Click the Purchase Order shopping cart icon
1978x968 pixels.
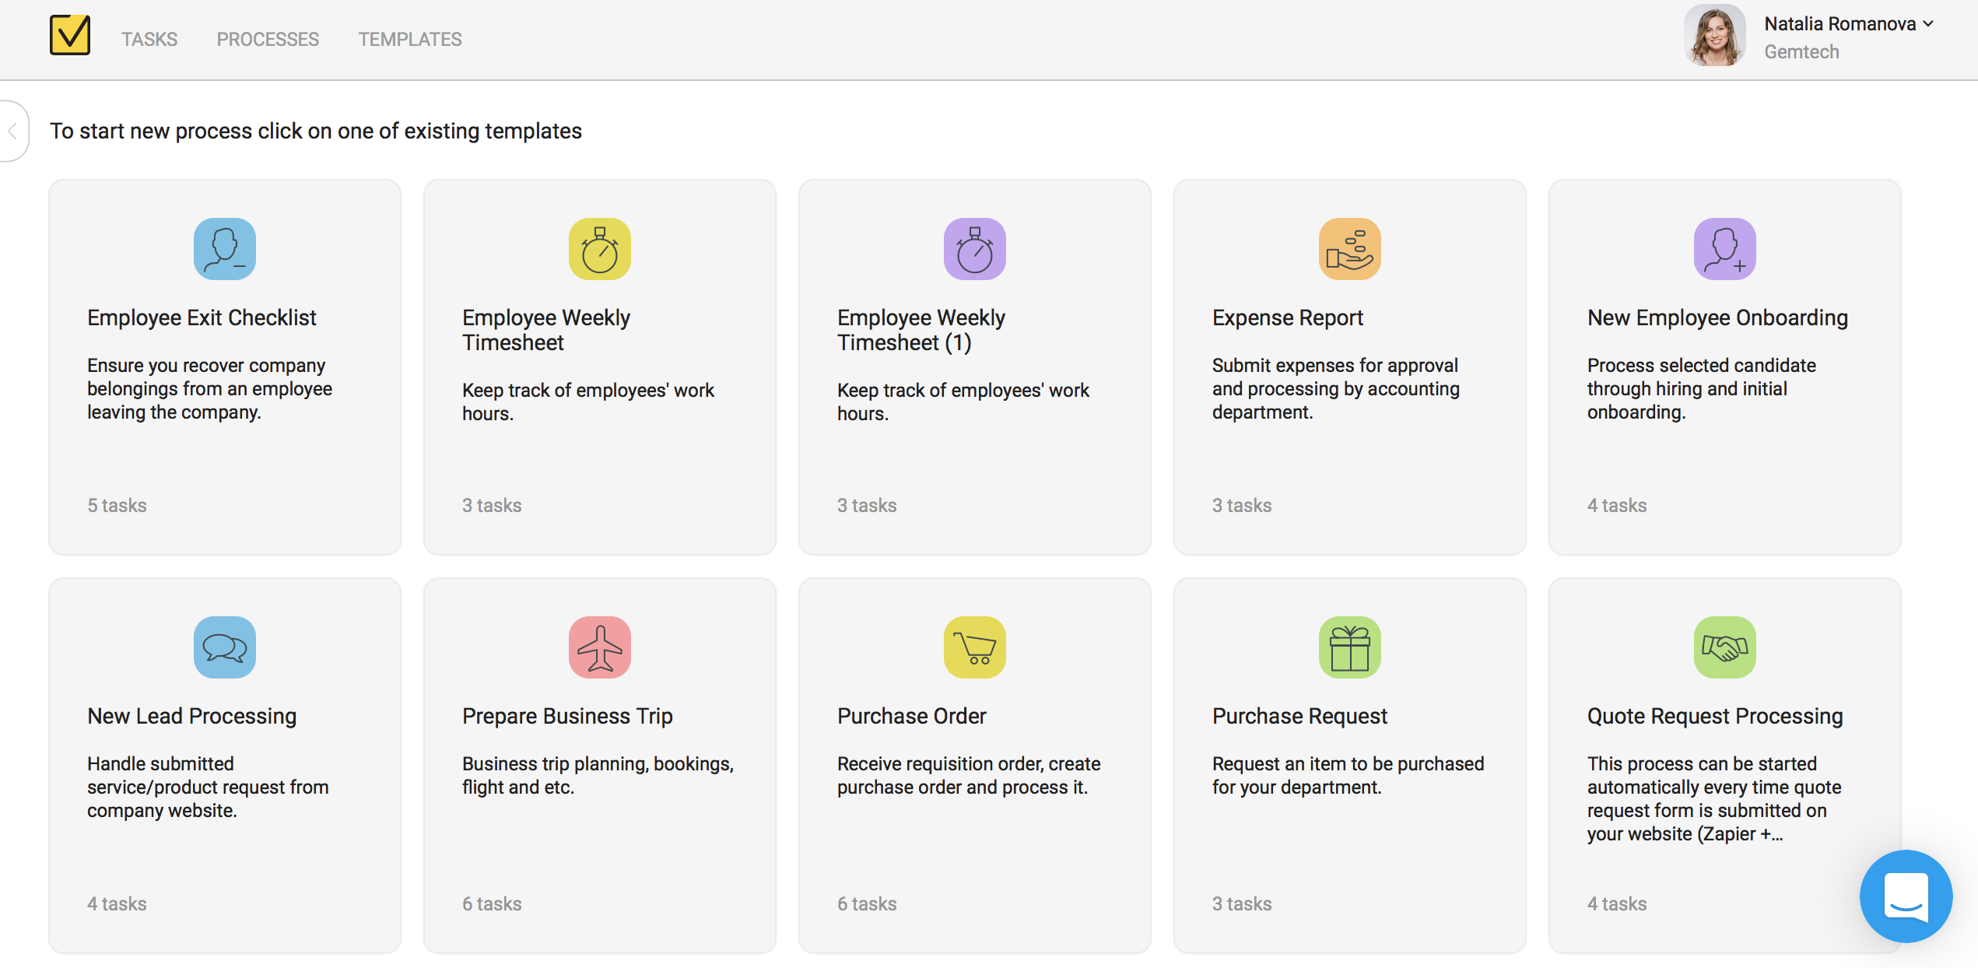coord(974,647)
